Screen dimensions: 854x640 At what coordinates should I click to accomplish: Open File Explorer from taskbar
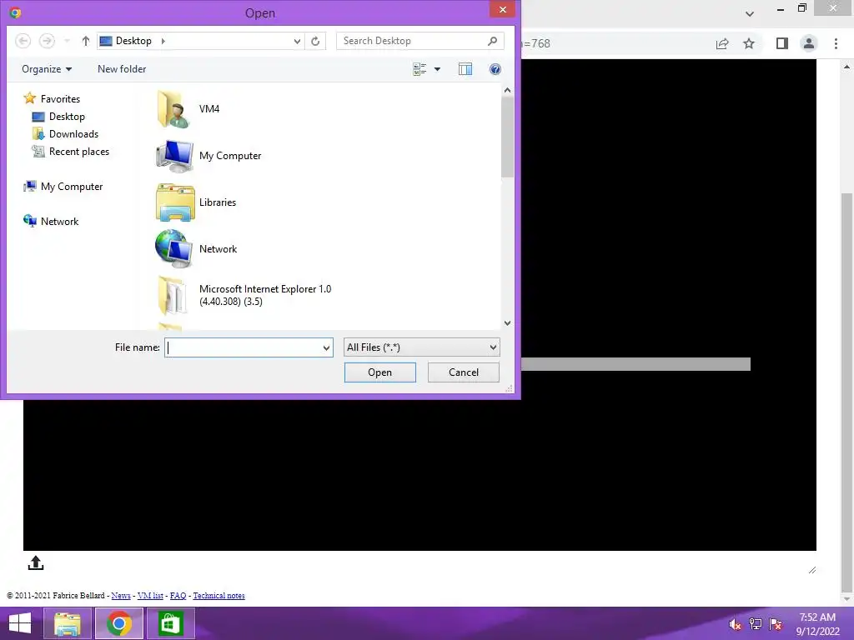click(x=67, y=623)
